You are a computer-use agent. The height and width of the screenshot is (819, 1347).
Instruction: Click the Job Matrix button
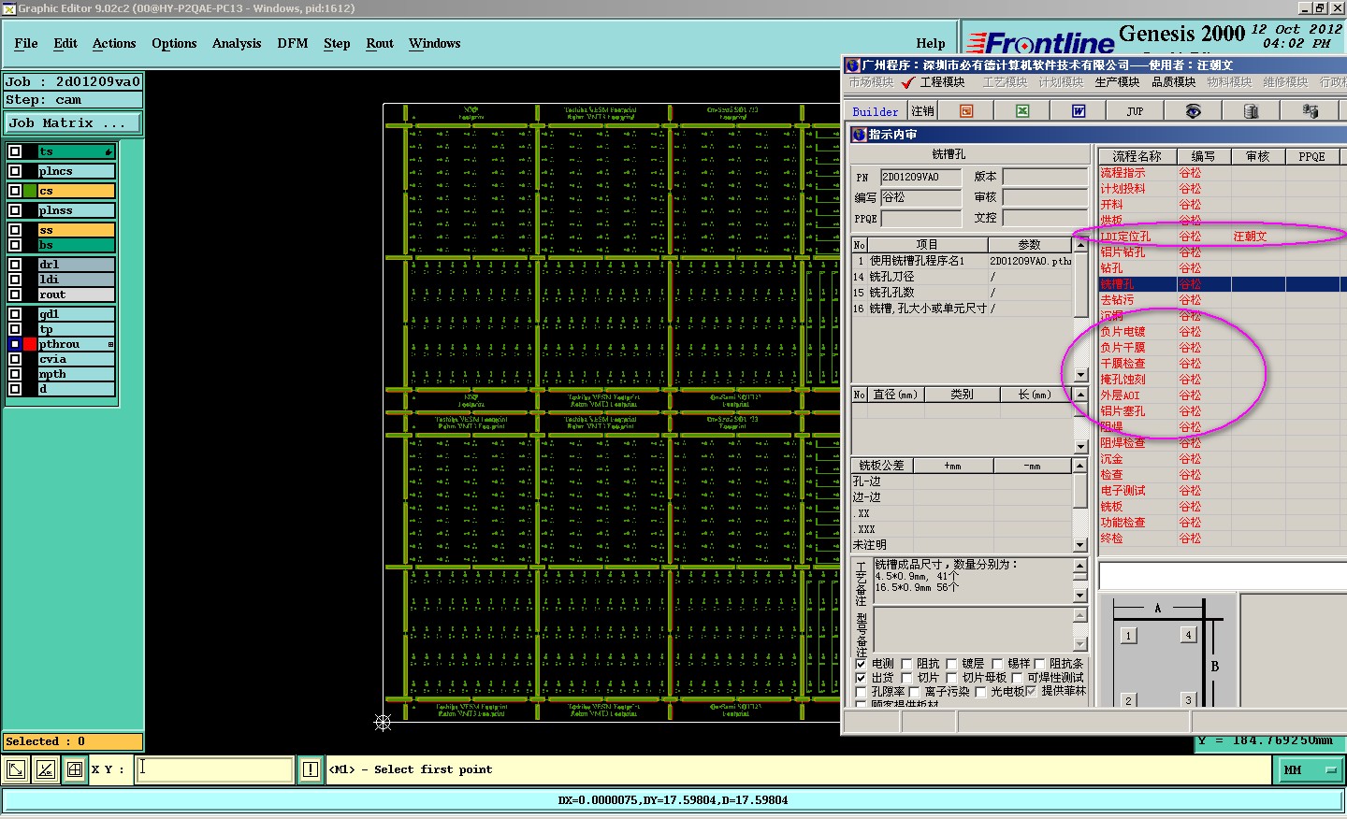(x=72, y=122)
